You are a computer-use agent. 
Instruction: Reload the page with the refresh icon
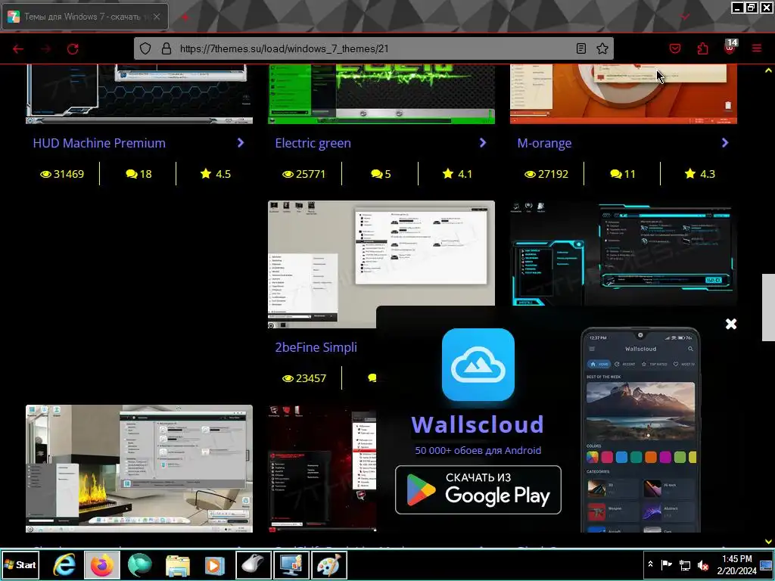pyautogui.click(x=73, y=49)
